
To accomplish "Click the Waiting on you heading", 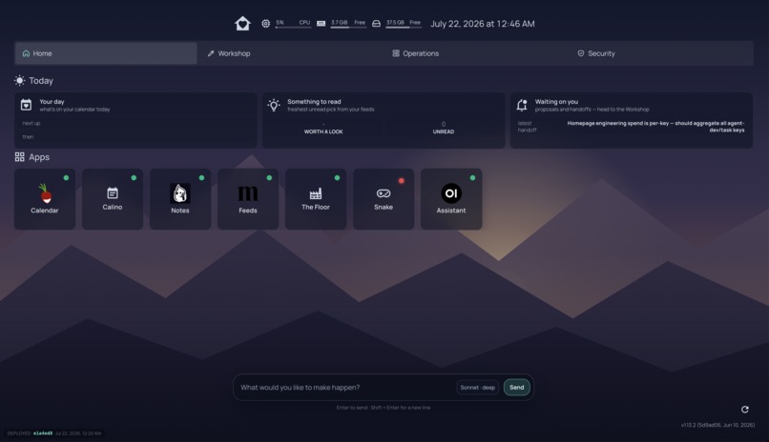I will coord(556,102).
